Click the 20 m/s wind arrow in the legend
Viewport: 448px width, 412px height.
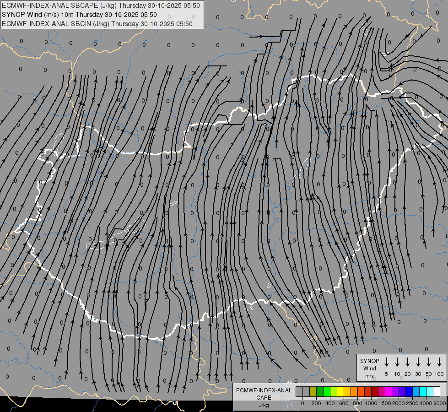[407, 362]
